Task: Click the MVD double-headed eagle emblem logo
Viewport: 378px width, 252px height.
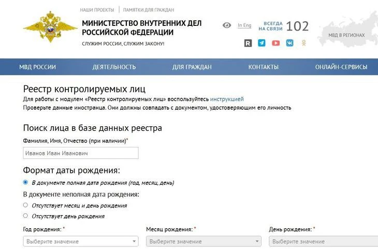Action: [x=50, y=27]
